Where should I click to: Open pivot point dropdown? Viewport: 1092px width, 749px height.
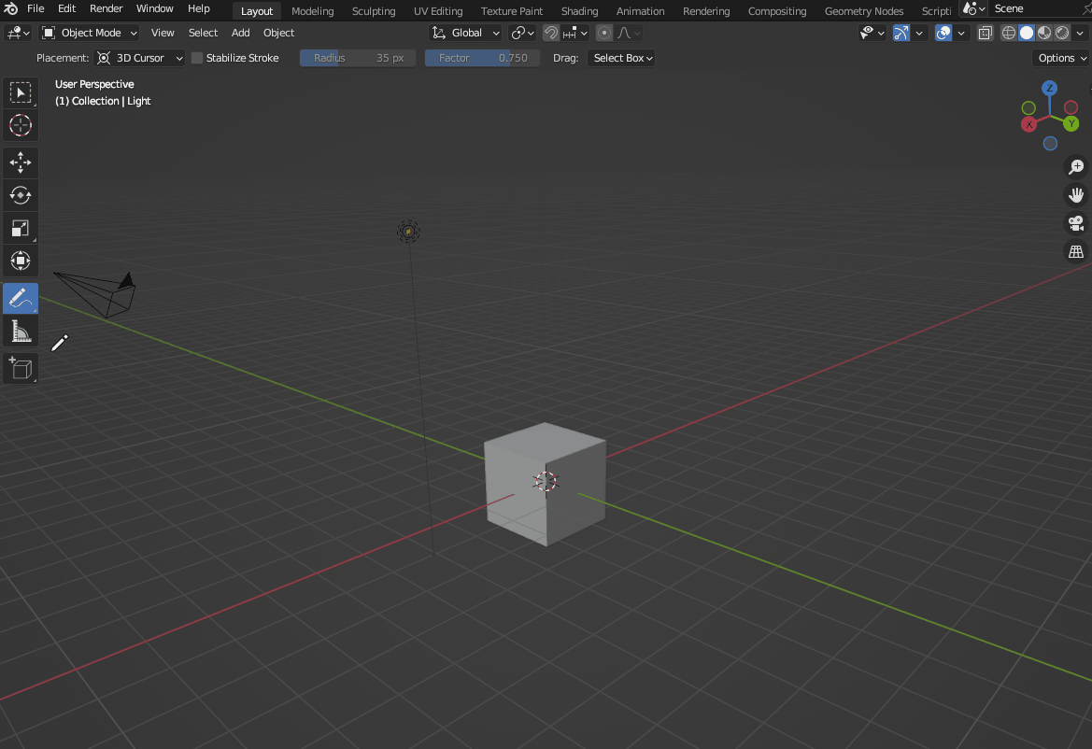click(522, 33)
